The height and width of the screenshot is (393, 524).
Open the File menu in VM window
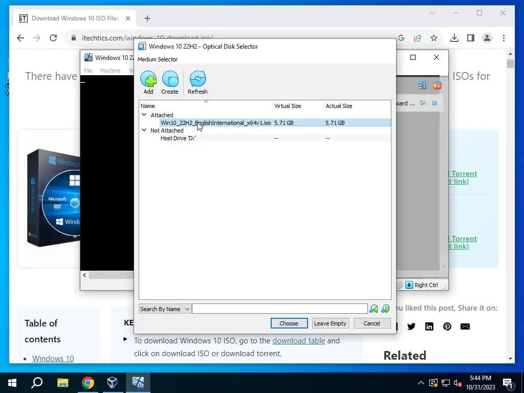(x=88, y=71)
